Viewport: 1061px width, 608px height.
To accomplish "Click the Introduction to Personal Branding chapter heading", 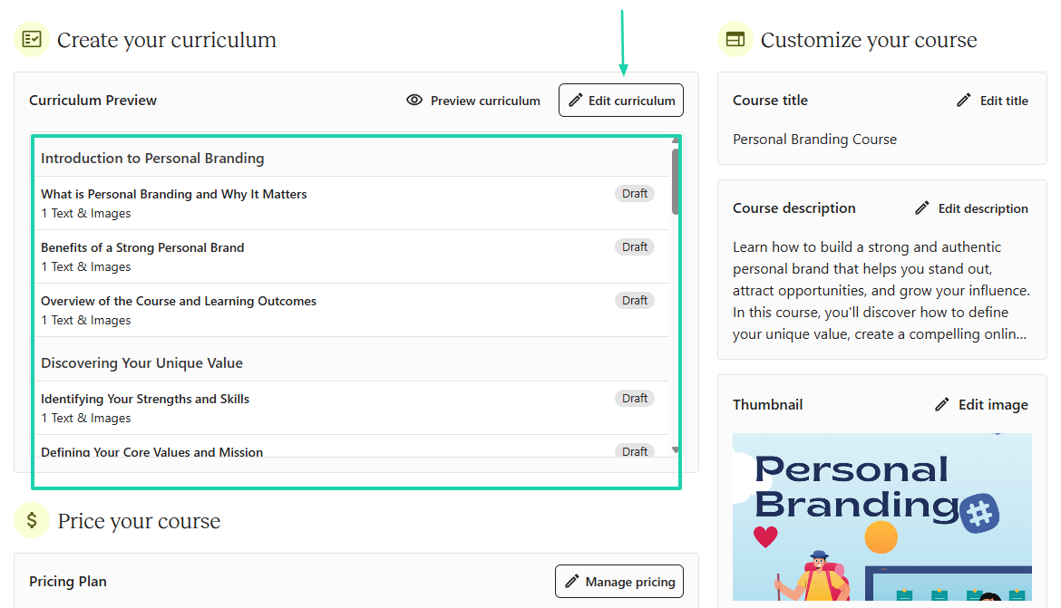I will [x=152, y=159].
